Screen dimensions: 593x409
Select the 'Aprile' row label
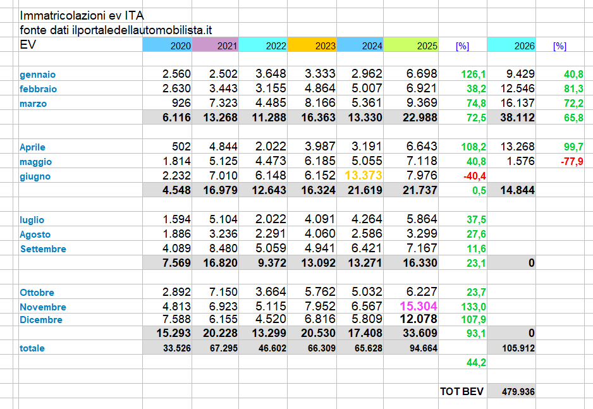click(x=32, y=147)
